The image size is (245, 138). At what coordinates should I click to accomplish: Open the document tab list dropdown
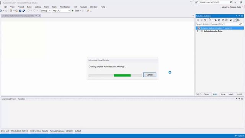click(x=193, y=16)
